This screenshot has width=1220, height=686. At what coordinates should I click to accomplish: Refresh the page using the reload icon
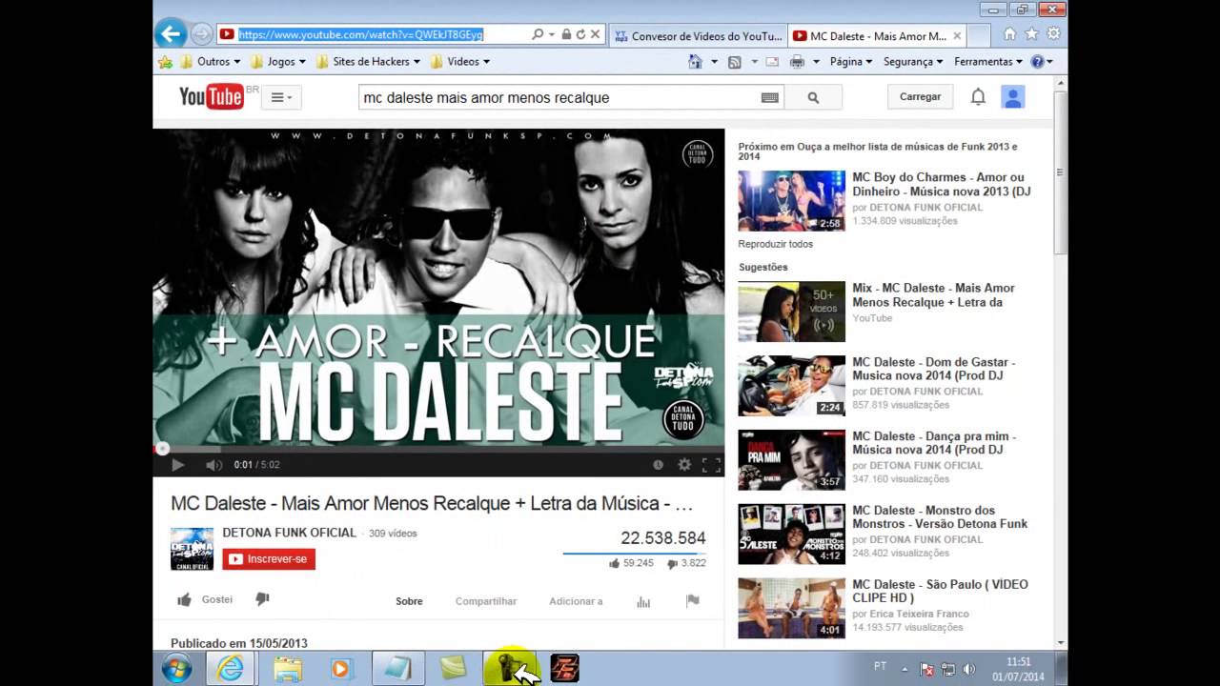(580, 34)
